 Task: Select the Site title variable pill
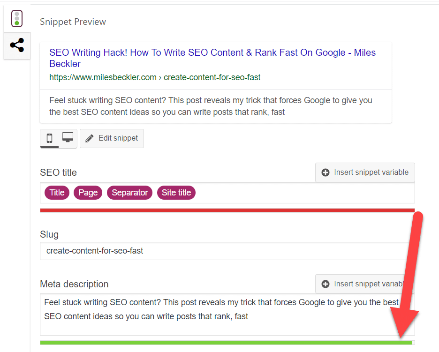coord(176,192)
